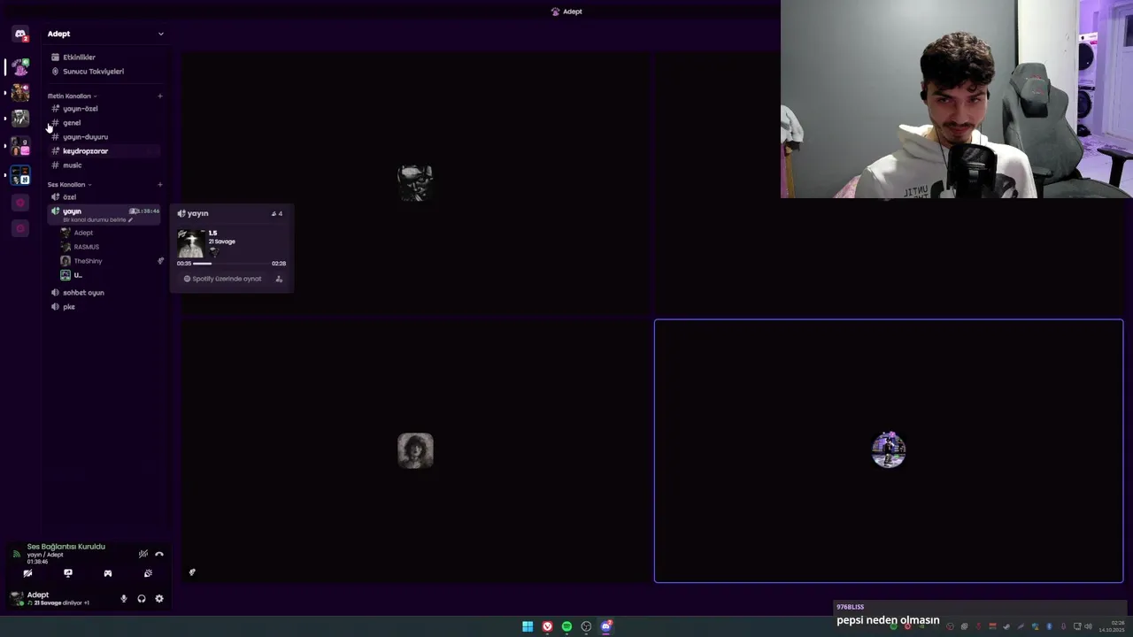The width and height of the screenshot is (1133, 637).
Task: Click the 1.5 album cover thumbnail
Action: [x=191, y=243]
